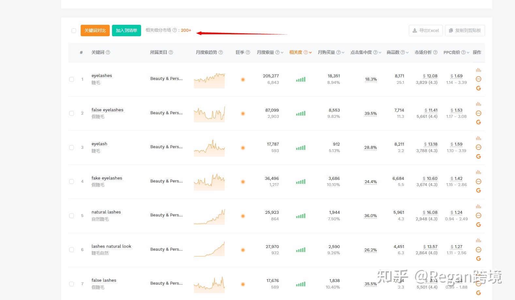Image resolution: width=515 pixels, height=300 pixels.
Task: Click the bar chart icon for eyelashes row
Action: tap(478, 70)
